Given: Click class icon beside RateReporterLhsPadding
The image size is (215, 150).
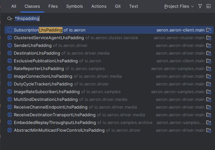Looking at the screenshot, I should coord(10,68).
